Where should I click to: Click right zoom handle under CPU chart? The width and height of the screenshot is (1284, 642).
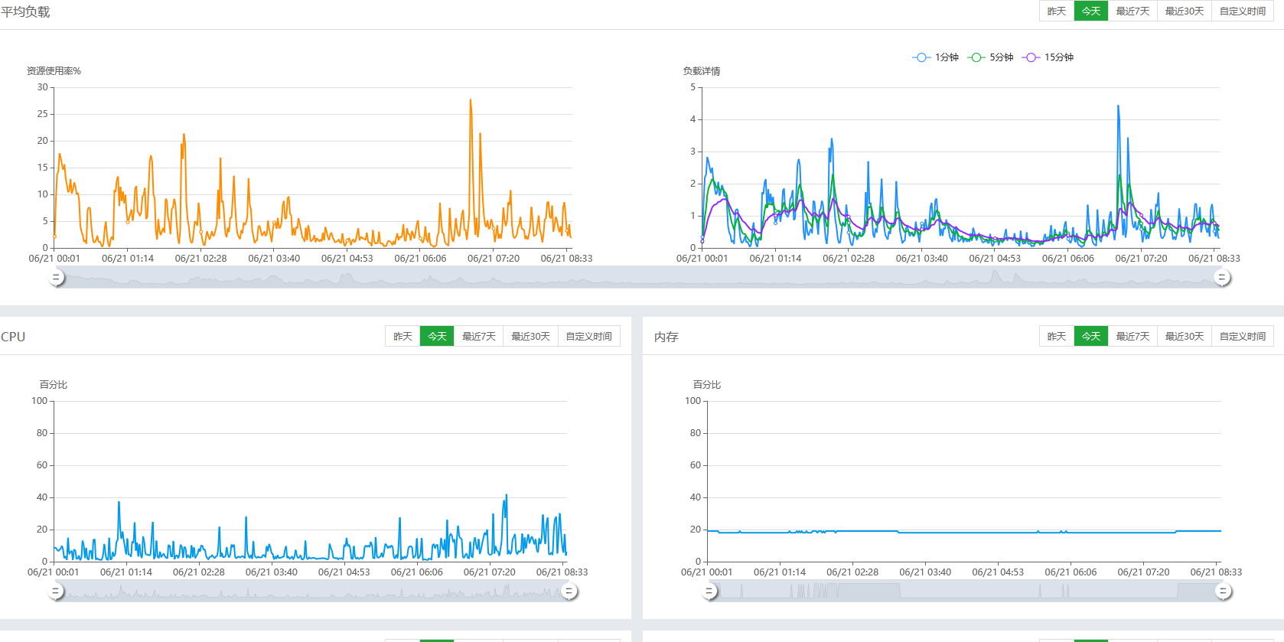click(569, 591)
